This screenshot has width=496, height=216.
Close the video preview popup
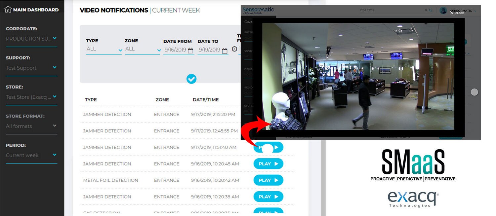coord(457,13)
